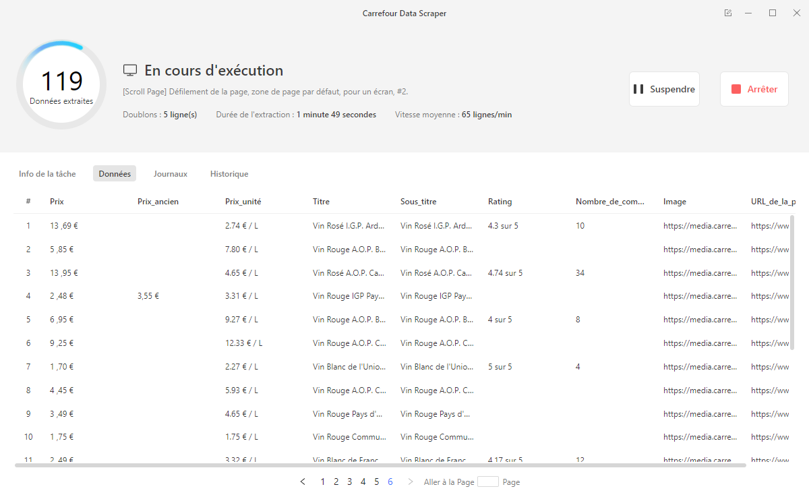The height and width of the screenshot is (495, 809).
Task: Click the Vitesse moyenne 65 lignes/min statistic
Action: click(453, 115)
